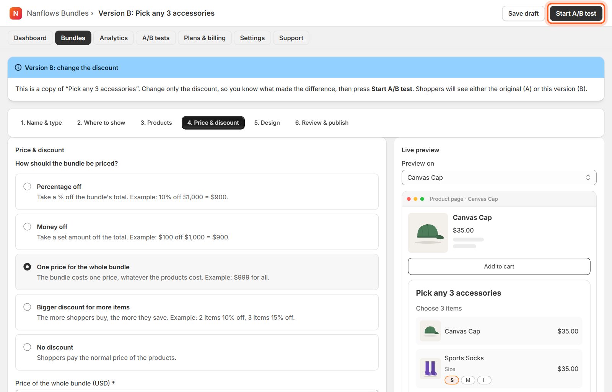The height and width of the screenshot is (392, 612).
Task: Click Add to cart in the preview
Action: (499, 267)
